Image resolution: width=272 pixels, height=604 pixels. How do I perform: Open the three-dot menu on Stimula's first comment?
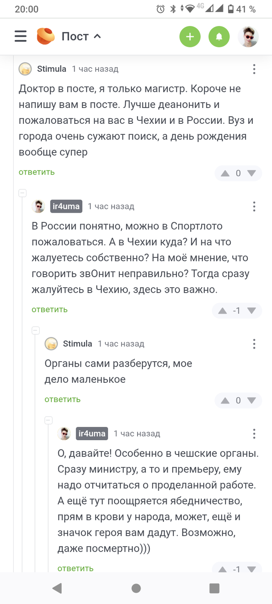[x=254, y=69]
